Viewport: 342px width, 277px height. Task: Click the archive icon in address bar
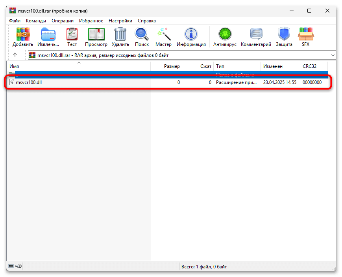pos(32,55)
